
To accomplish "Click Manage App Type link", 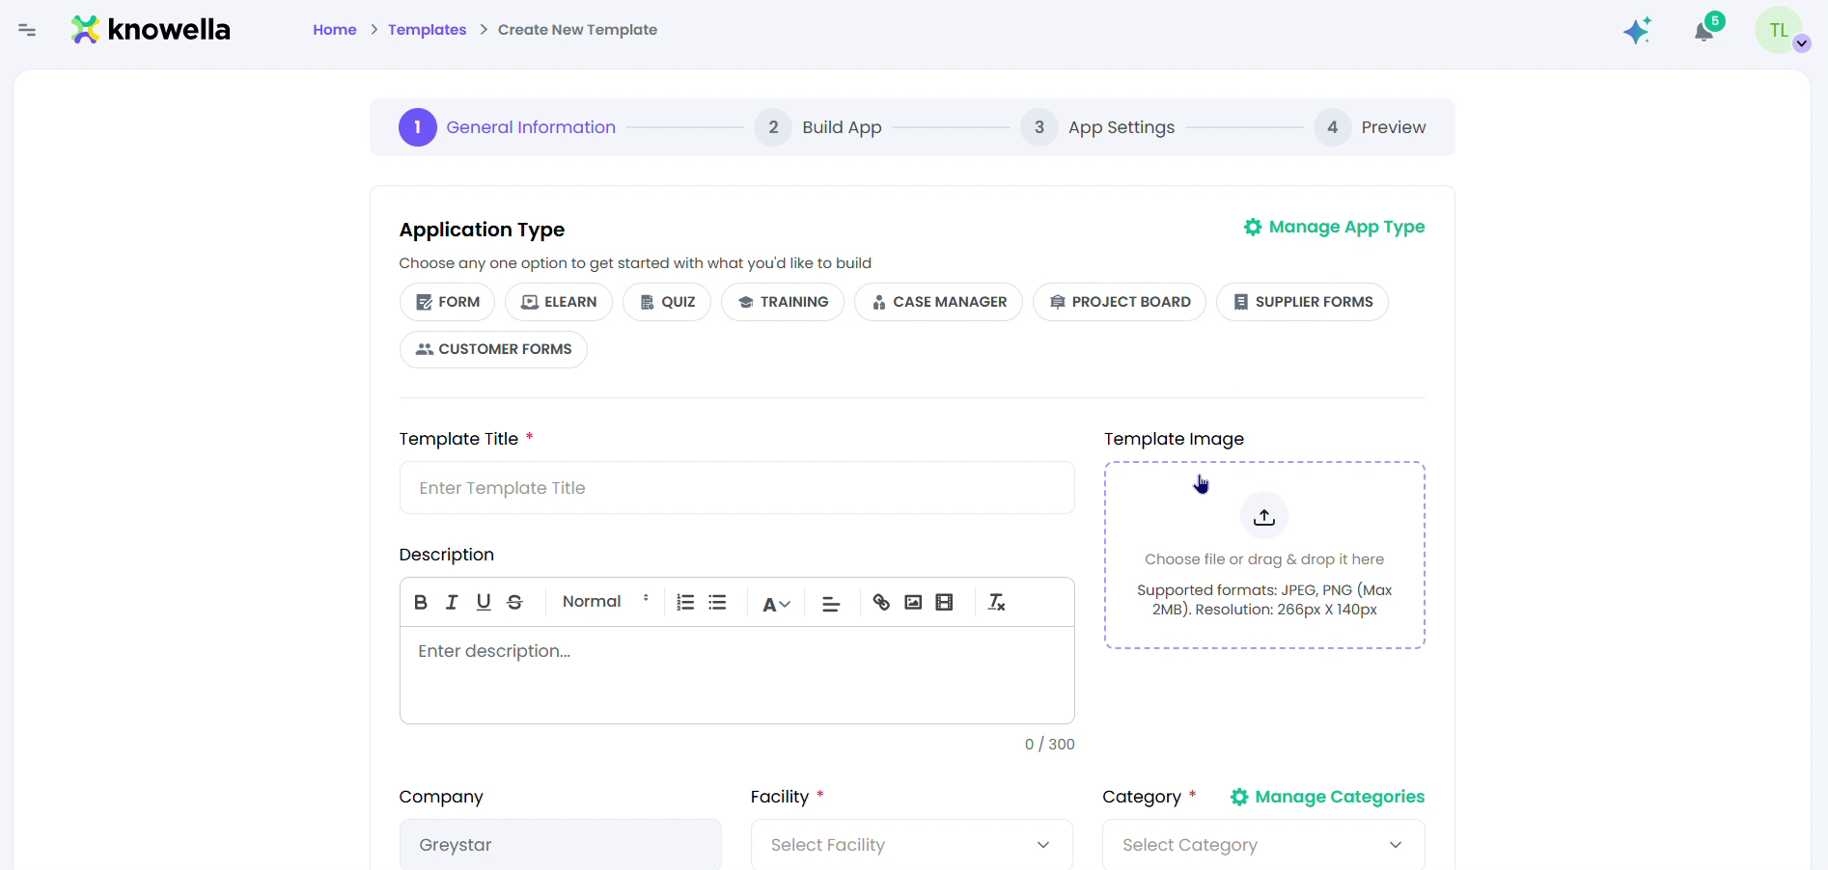I will click(1334, 227).
